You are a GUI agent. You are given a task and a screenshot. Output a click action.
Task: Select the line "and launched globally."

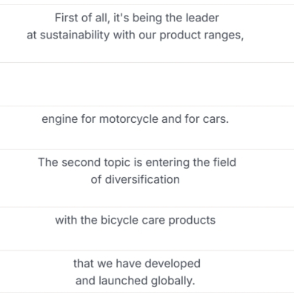coord(135,281)
